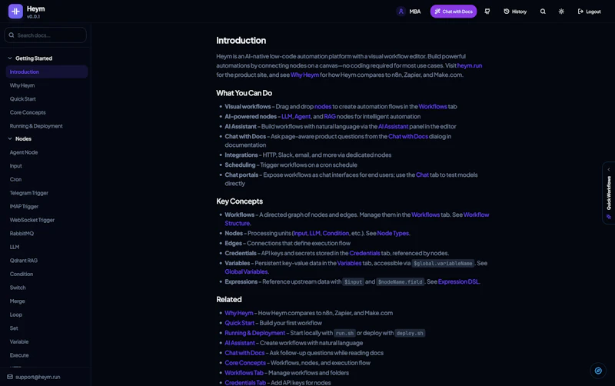Click the mail icon beside support email
Screen dimensions: 615x386
(x=10, y=377)
